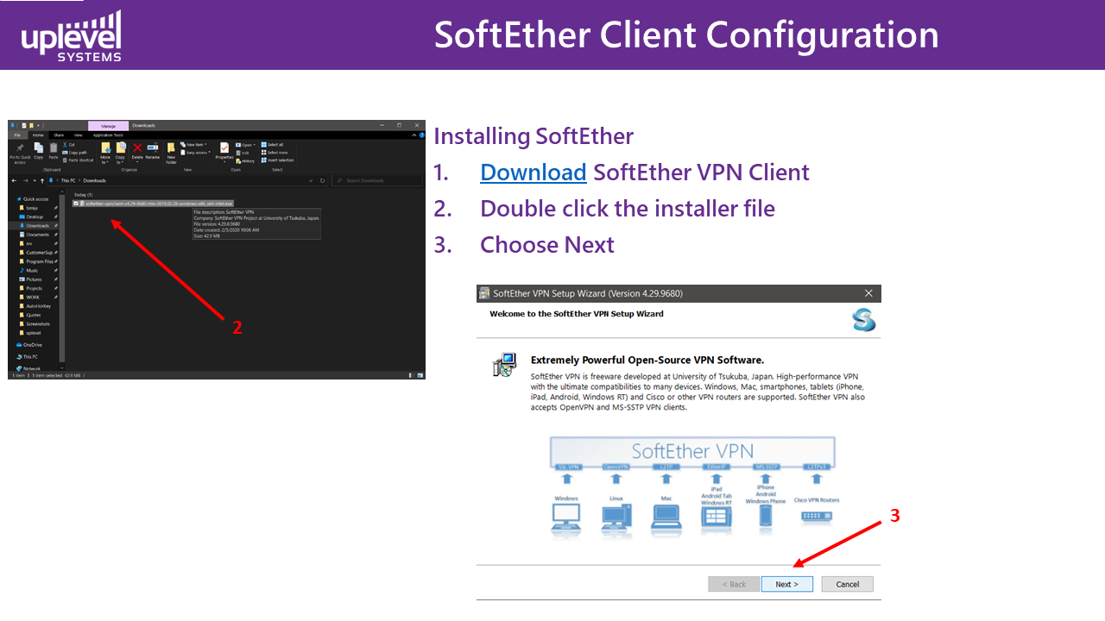Image resolution: width=1105 pixels, height=621 pixels.
Task: Open recent locations dropdown arrow in Explorer
Action: [34, 181]
